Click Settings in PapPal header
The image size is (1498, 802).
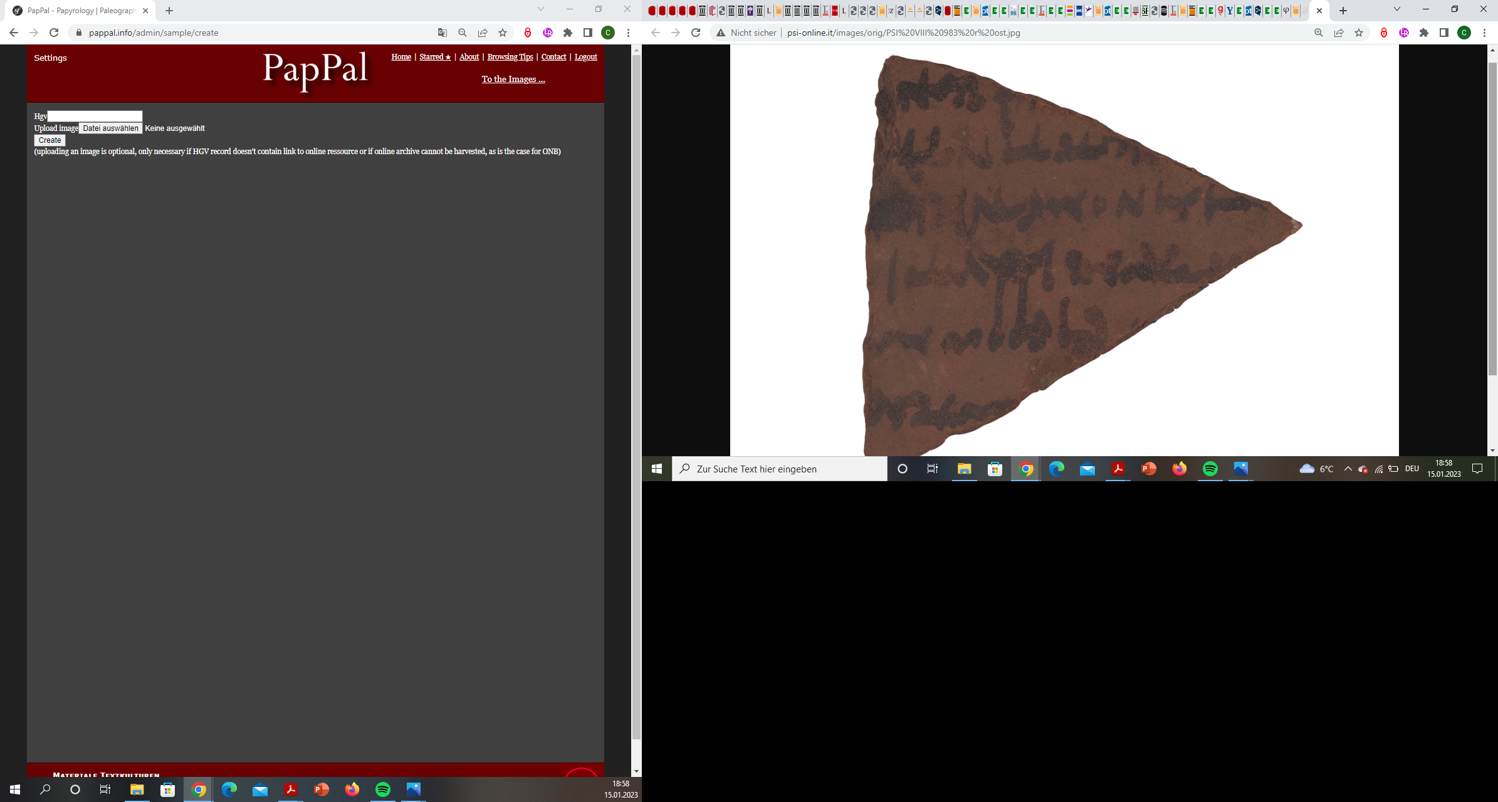[50, 58]
